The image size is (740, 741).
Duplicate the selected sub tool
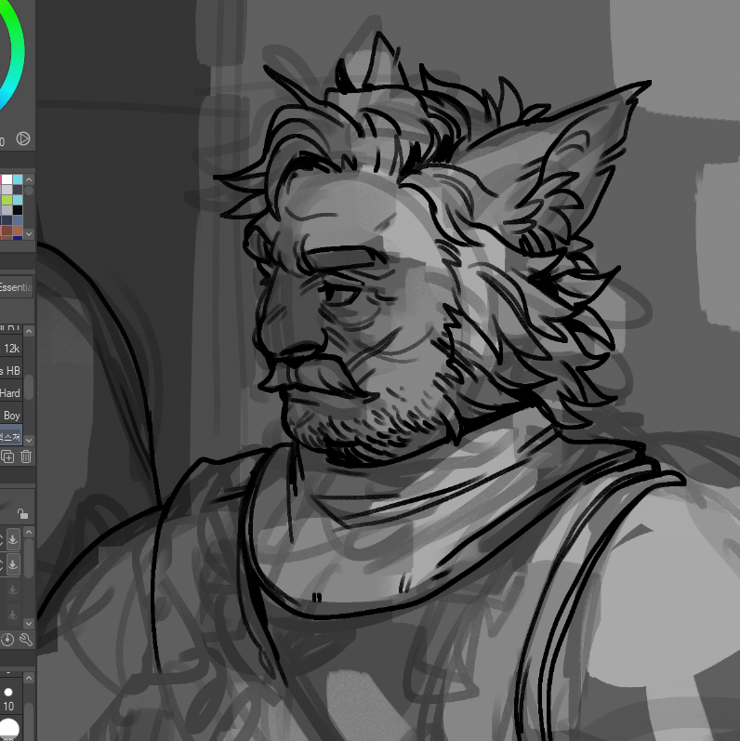tap(7, 457)
